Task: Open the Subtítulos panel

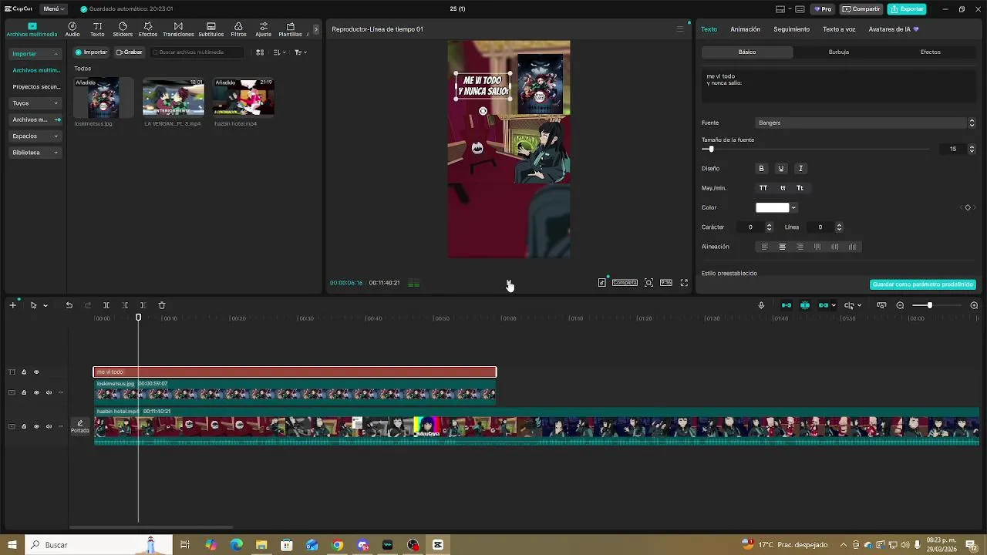Action: (211, 29)
